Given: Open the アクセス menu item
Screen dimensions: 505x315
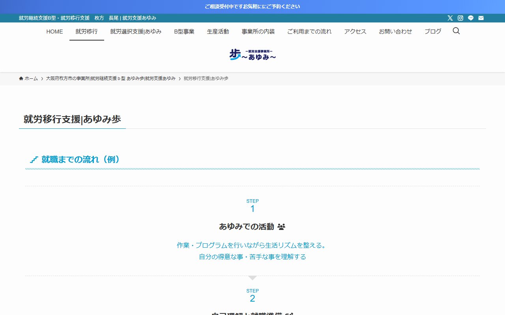Looking at the screenshot, I should tap(355, 31).
